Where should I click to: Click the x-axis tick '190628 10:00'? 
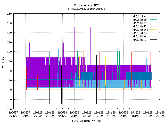click(99, 114)
